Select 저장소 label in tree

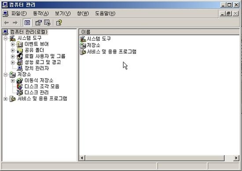click(24, 74)
